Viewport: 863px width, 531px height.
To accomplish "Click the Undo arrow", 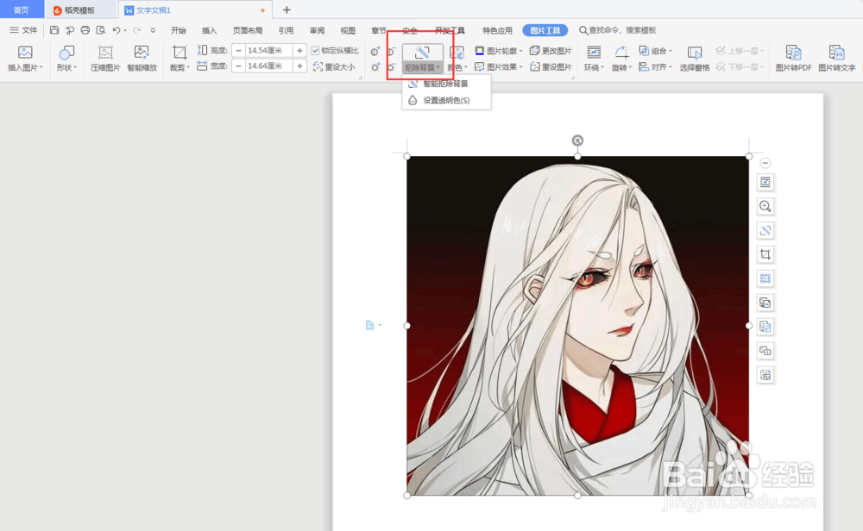I will (116, 30).
